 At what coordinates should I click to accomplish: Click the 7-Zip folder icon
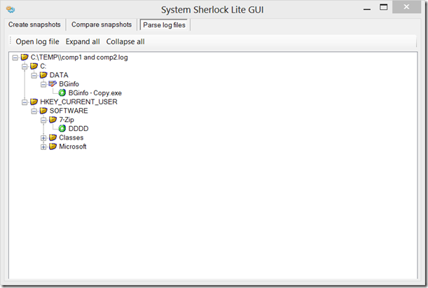tap(53, 120)
